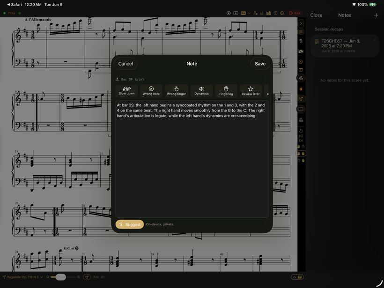Click the yellow cassette toolbar icon
This screenshot has width=384, height=288.
point(244,13)
